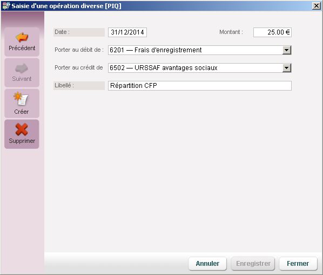This screenshot has height=275, width=323.
Task: Close the dialog with the title bar X
Action: pyautogui.click(x=316, y=6)
